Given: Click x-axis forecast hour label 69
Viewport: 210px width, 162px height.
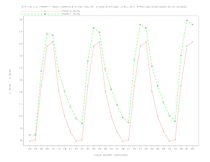Looking at the screenshot, I should point(164,149).
